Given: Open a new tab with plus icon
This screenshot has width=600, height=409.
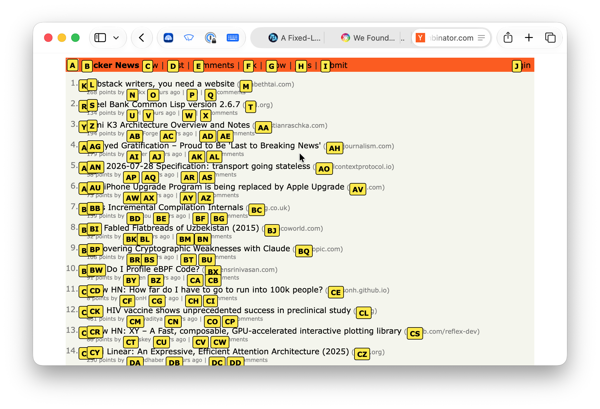Looking at the screenshot, I should click(x=529, y=38).
